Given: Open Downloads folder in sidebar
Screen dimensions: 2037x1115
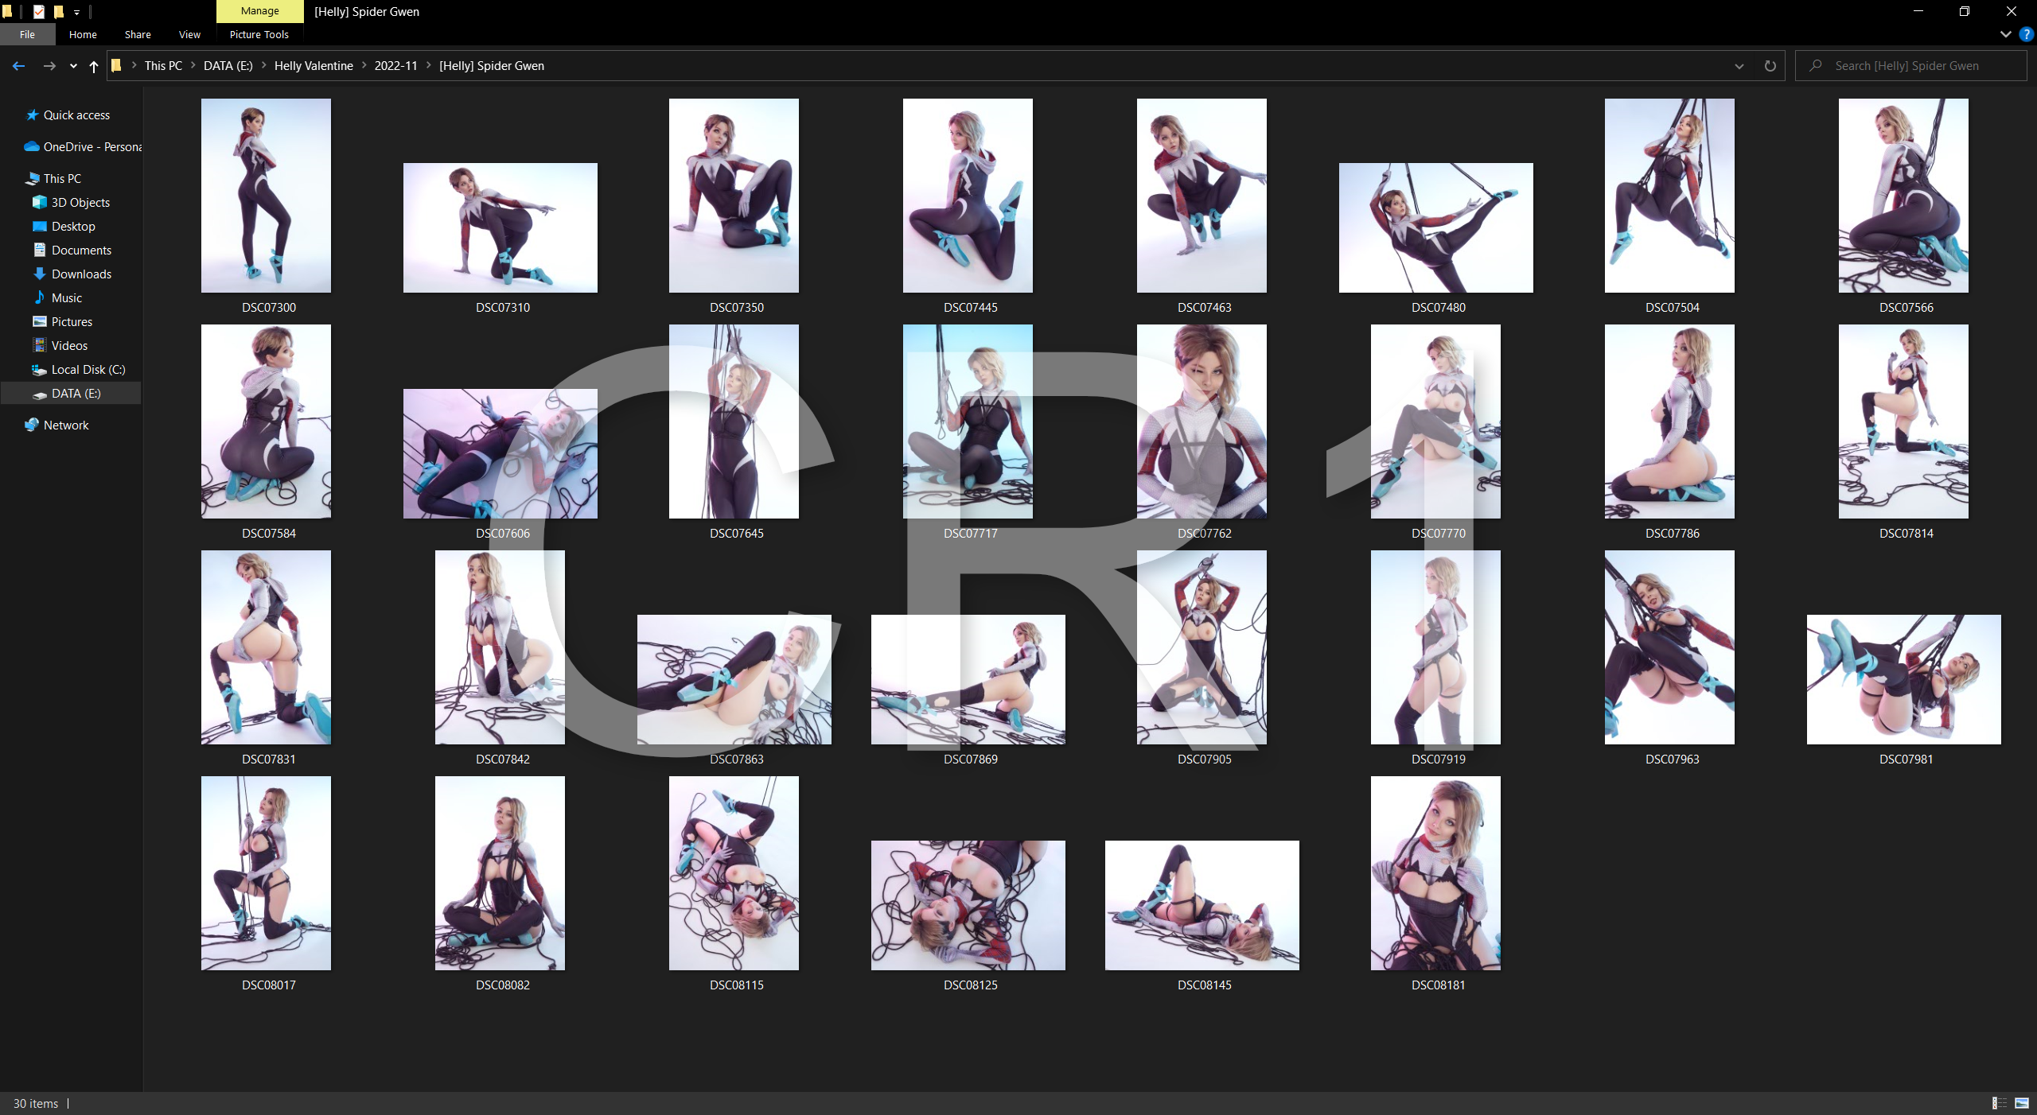Looking at the screenshot, I should 81,274.
